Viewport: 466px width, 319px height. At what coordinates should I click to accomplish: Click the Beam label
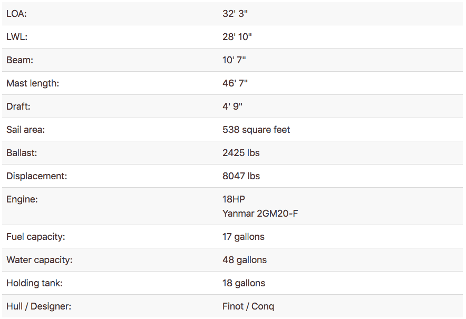20,60
